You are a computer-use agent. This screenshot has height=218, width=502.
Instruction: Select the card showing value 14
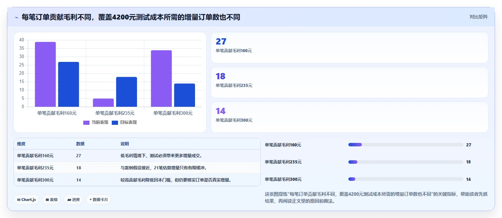pyautogui.click(x=349, y=117)
